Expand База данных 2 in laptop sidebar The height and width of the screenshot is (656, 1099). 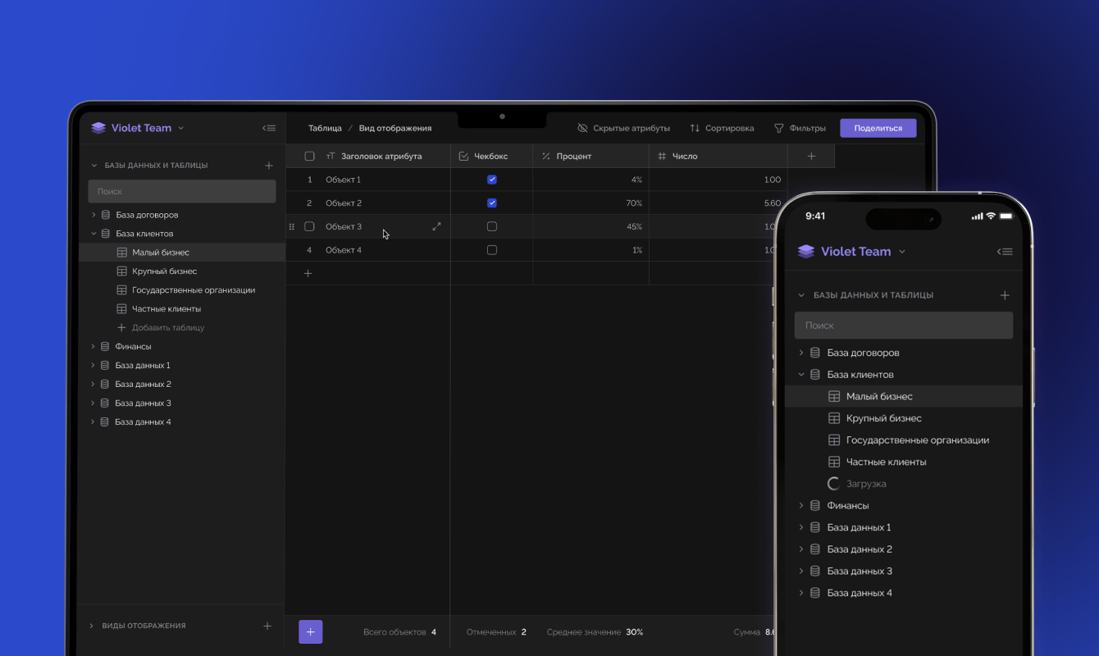tap(93, 385)
